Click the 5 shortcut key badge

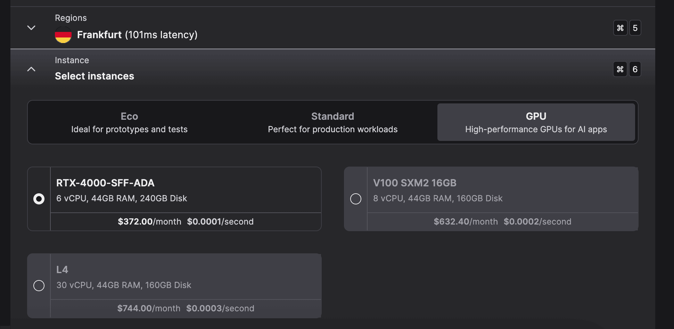[635, 28]
